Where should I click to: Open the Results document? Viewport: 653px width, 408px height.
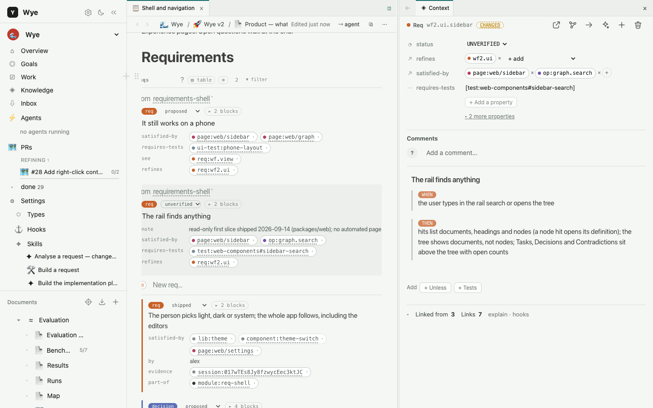[58, 365]
